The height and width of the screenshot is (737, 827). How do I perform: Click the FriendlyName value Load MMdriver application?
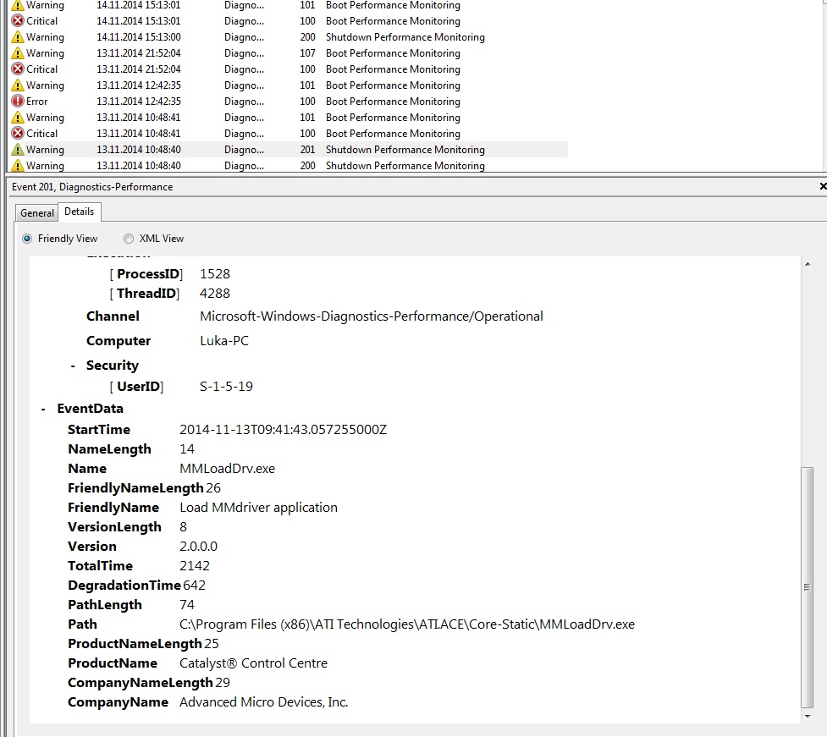click(x=258, y=508)
